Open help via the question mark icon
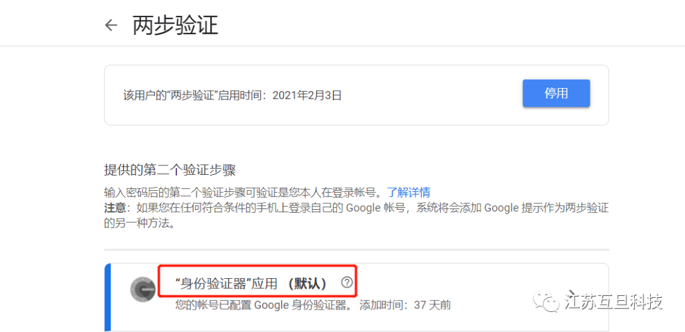The width and height of the screenshot is (685, 332). click(346, 283)
